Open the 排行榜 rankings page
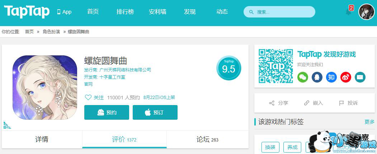 [125, 12]
